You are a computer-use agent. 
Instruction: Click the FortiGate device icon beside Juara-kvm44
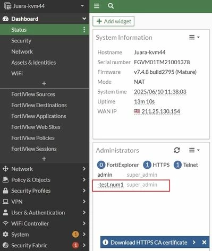click(x=7, y=6)
